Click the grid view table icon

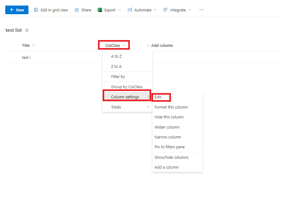point(36,10)
